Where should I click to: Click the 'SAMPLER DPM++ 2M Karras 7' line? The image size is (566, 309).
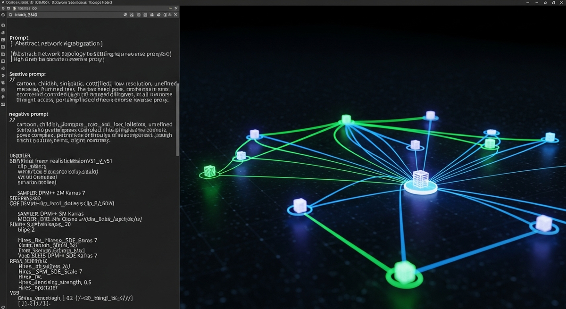coord(51,193)
